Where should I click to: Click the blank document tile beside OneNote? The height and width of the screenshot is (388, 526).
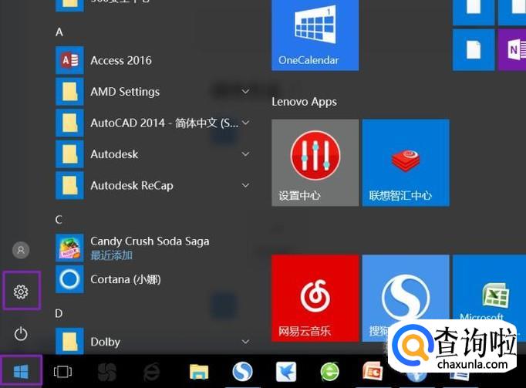(x=474, y=49)
